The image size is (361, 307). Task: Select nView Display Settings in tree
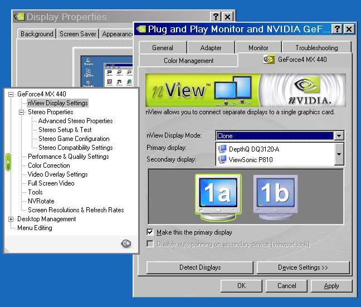click(58, 103)
